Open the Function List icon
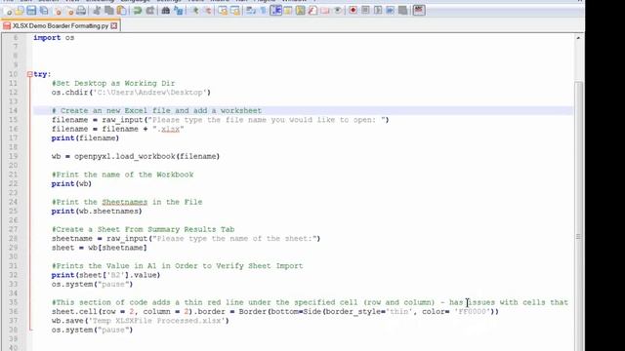The height and width of the screenshot is (351, 625). (312, 11)
